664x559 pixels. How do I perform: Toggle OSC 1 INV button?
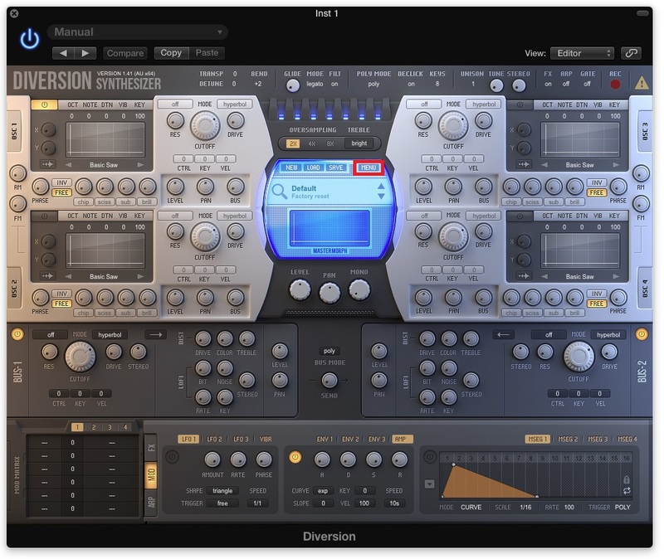tap(61, 182)
